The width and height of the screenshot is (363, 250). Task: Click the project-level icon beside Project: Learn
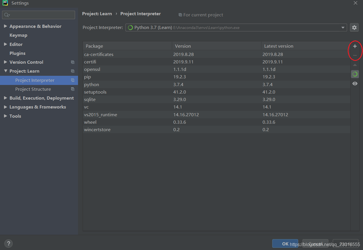click(x=73, y=71)
